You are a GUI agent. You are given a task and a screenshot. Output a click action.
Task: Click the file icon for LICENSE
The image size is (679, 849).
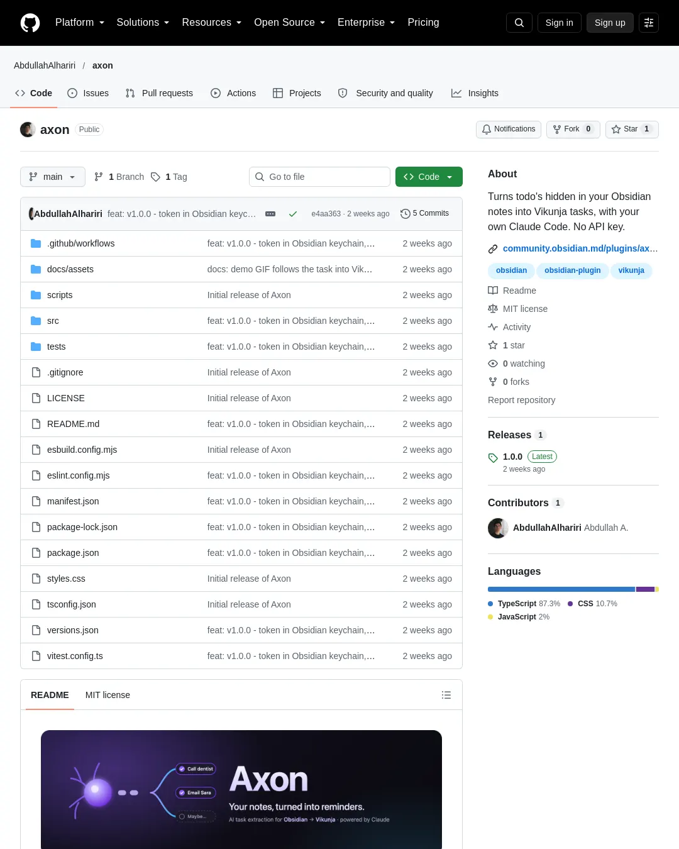coord(36,398)
